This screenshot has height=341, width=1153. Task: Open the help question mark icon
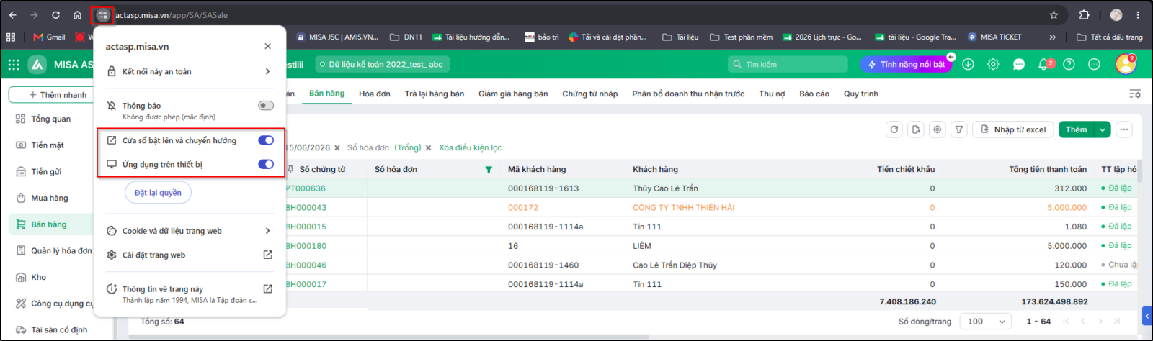point(1069,64)
